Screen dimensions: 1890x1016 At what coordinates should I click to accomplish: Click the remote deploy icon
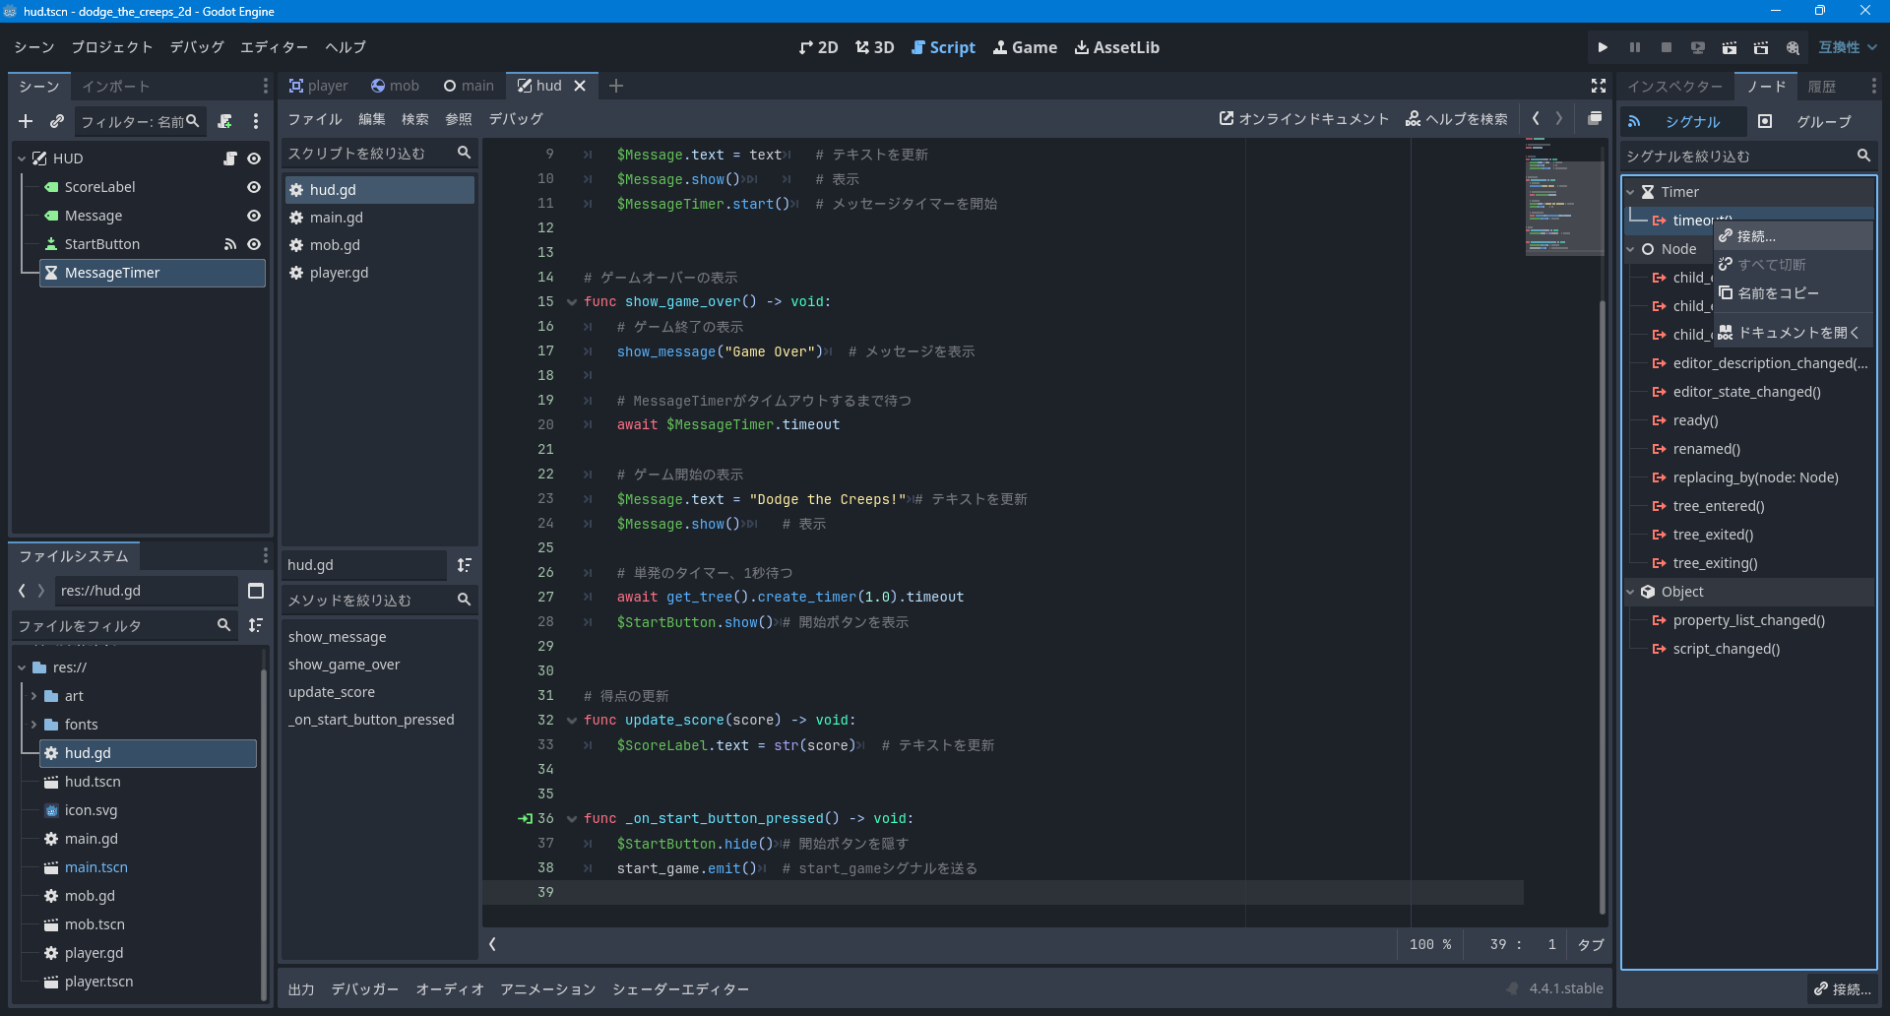click(x=1697, y=47)
